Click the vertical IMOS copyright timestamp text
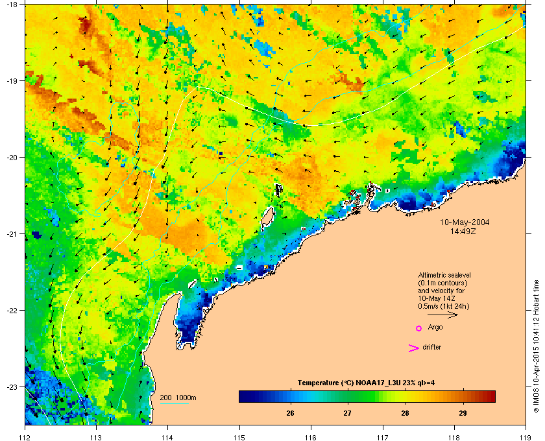The image size is (545, 441). coord(537,348)
